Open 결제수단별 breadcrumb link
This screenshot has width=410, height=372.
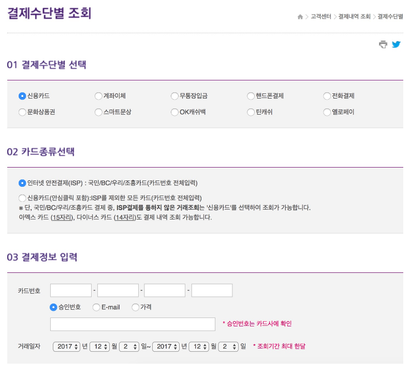click(x=390, y=17)
